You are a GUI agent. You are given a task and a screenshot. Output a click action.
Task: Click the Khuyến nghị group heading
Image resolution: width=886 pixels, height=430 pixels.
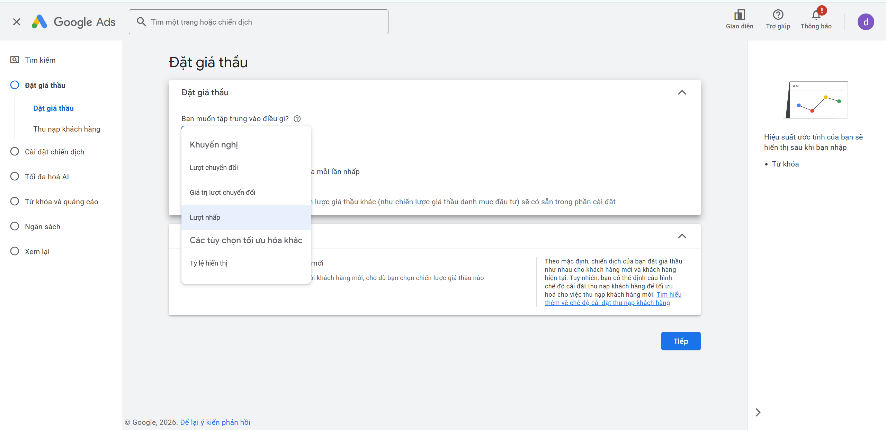coord(214,145)
